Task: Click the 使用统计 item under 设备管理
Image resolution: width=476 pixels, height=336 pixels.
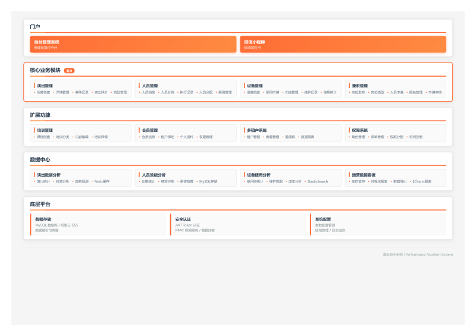Action: (x=330, y=92)
